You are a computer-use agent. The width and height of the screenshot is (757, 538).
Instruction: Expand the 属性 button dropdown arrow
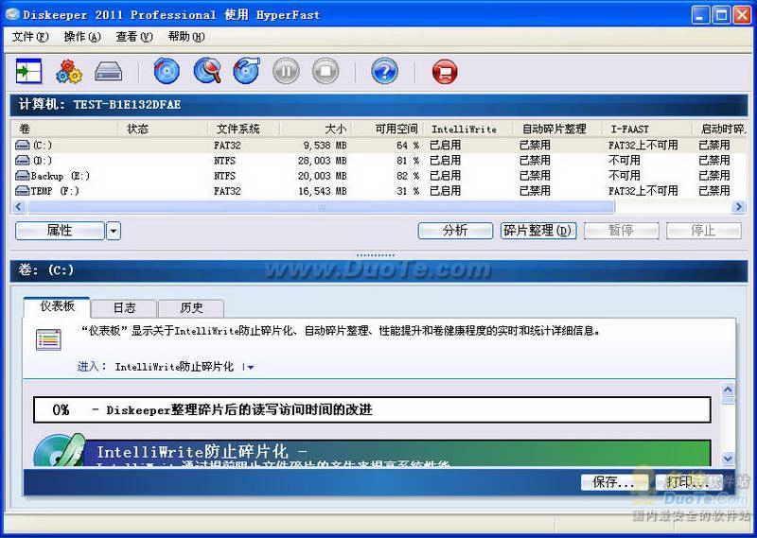pos(114,231)
